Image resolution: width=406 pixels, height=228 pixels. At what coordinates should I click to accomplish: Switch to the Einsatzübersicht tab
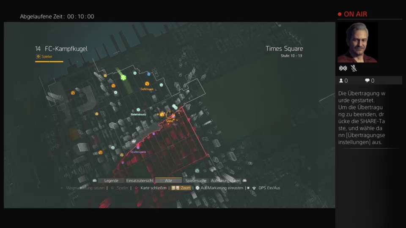coord(140,180)
